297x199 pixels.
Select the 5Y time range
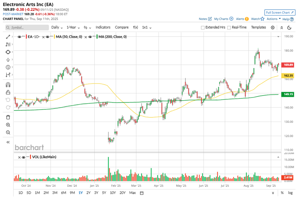point(104,193)
